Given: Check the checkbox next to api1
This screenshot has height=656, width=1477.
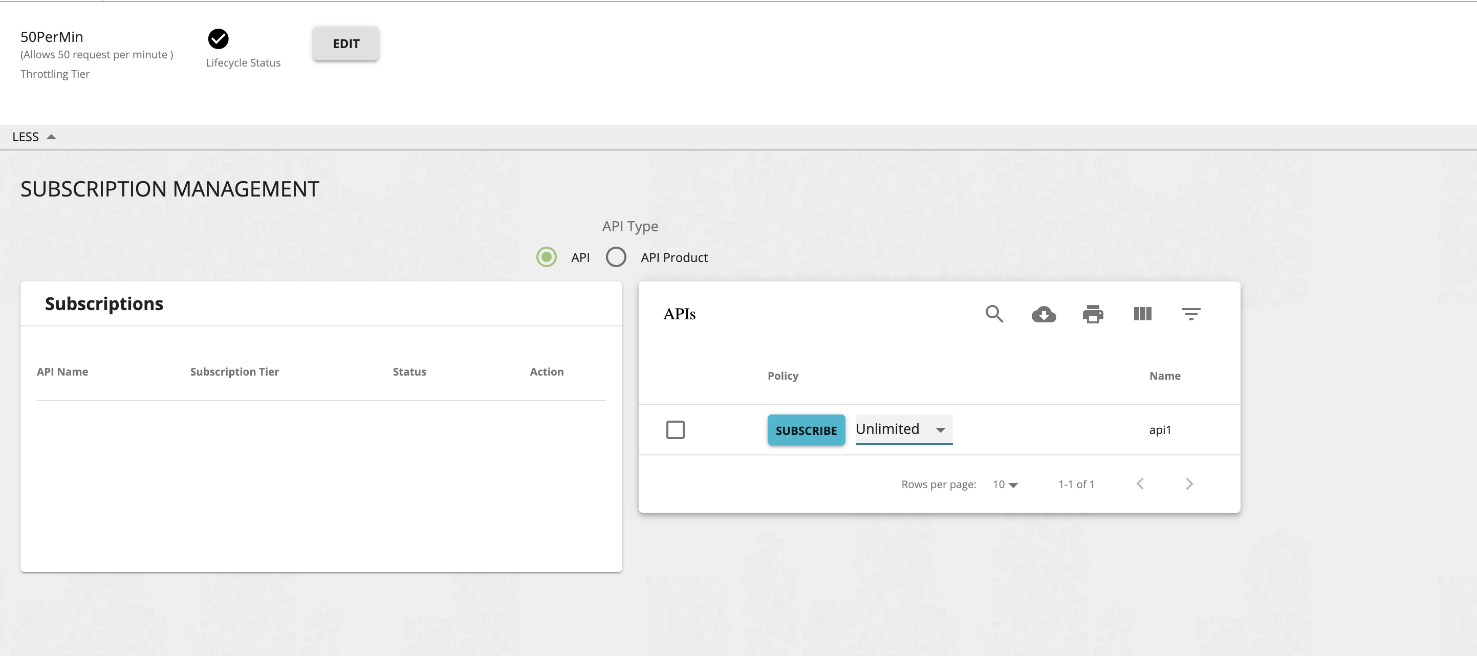Looking at the screenshot, I should coord(676,429).
